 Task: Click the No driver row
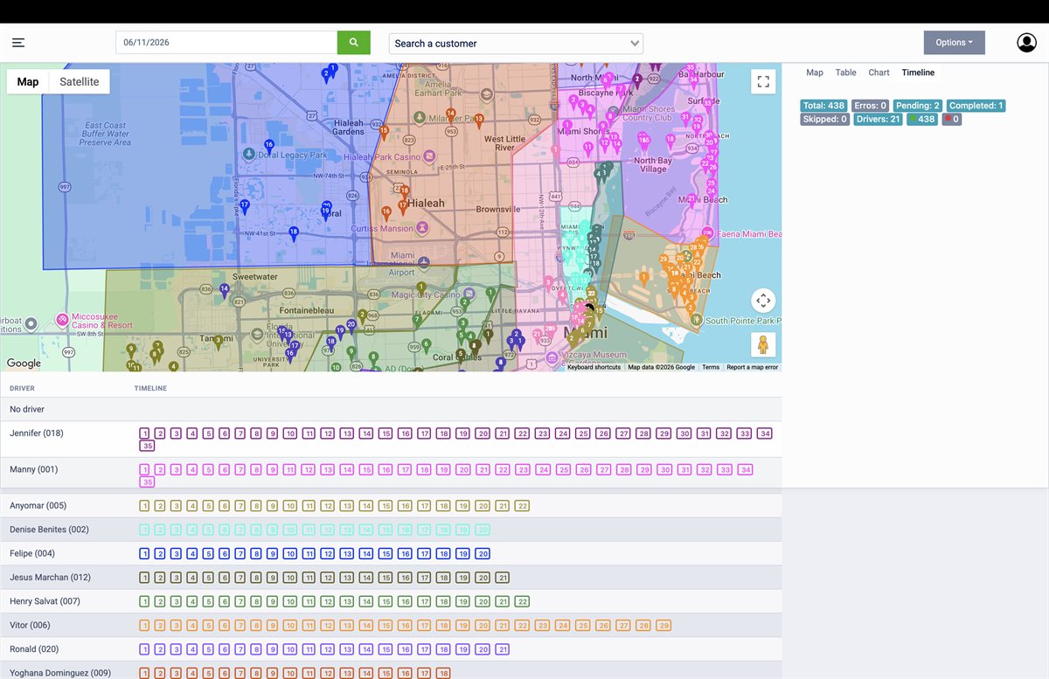pos(391,409)
